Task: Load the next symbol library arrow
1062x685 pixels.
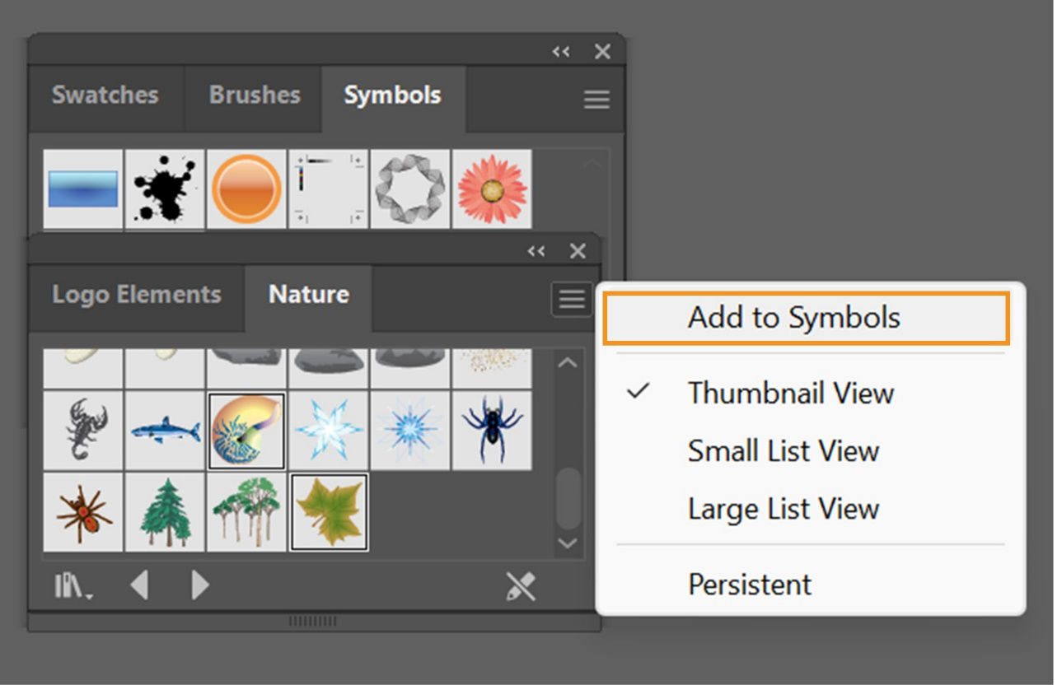Action: pyautogui.click(x=199, y=585)
